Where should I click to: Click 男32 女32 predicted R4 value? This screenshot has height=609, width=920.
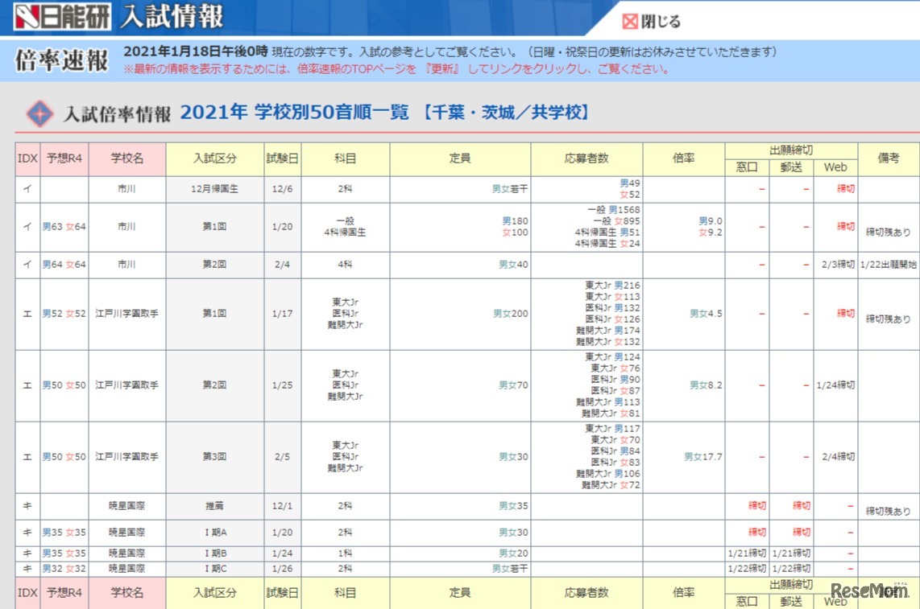pos(64,569)
